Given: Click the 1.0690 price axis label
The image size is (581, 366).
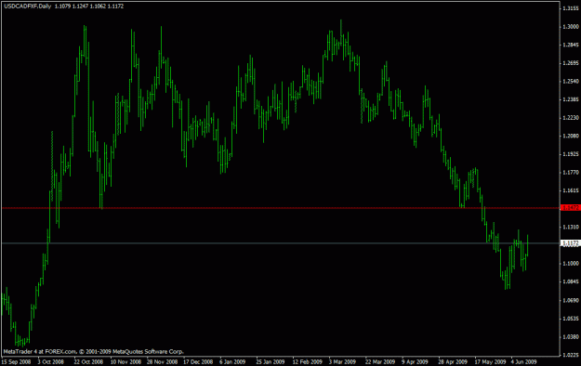Looking at the screenshot, I should pos(572,300).
